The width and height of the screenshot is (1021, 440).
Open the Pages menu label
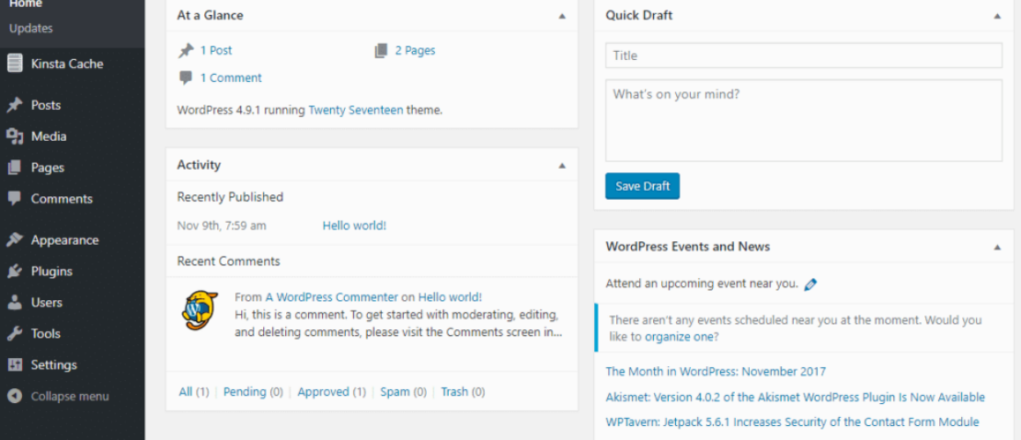point(48,168)
